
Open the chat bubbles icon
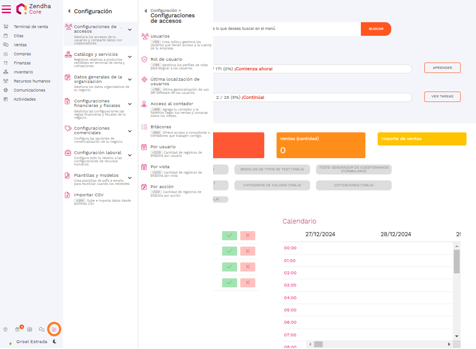(42, 330)
